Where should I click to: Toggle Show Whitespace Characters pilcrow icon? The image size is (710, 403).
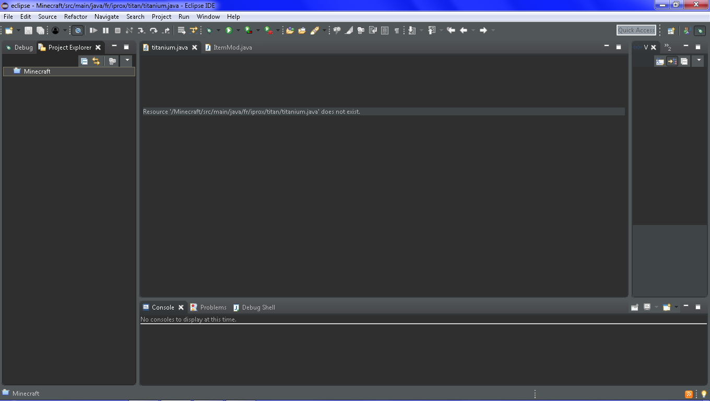(397, 31)
